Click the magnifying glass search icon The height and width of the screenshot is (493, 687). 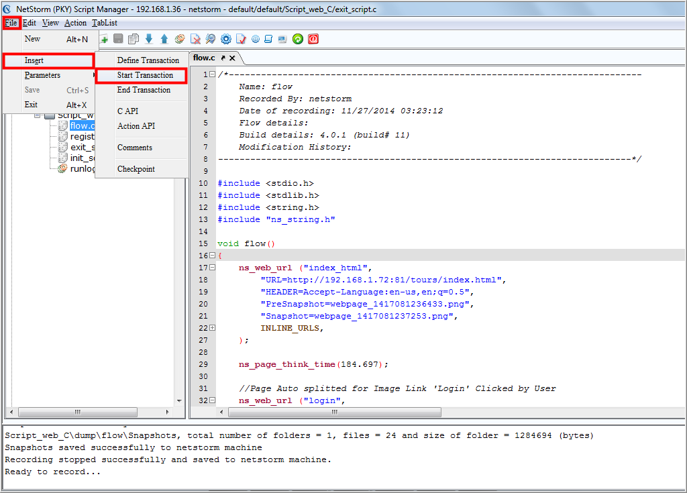pos(211,39)
